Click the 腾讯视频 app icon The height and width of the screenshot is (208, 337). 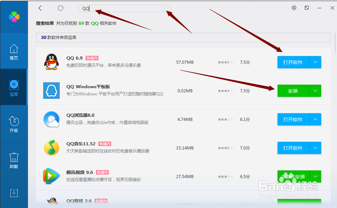point(51,176)
